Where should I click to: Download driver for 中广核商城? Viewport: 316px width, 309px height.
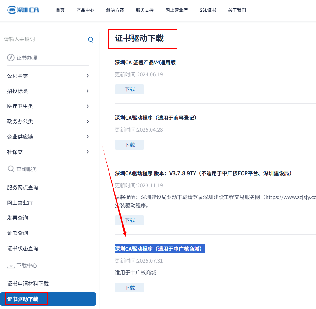130,288
